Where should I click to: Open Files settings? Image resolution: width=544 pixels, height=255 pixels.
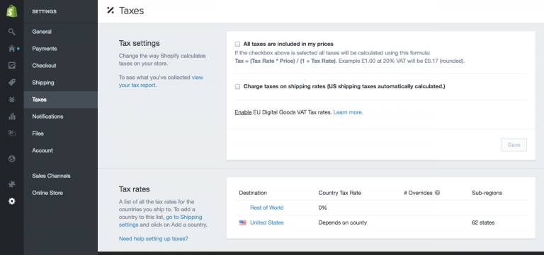coord(60,134)
